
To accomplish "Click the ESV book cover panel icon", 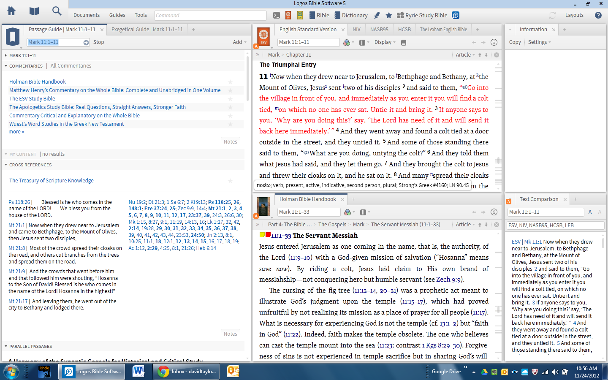I will click(263, 37).
